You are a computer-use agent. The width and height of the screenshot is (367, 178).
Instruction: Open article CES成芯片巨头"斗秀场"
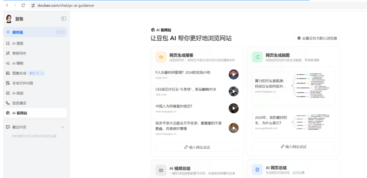click(x=186, y=89)
